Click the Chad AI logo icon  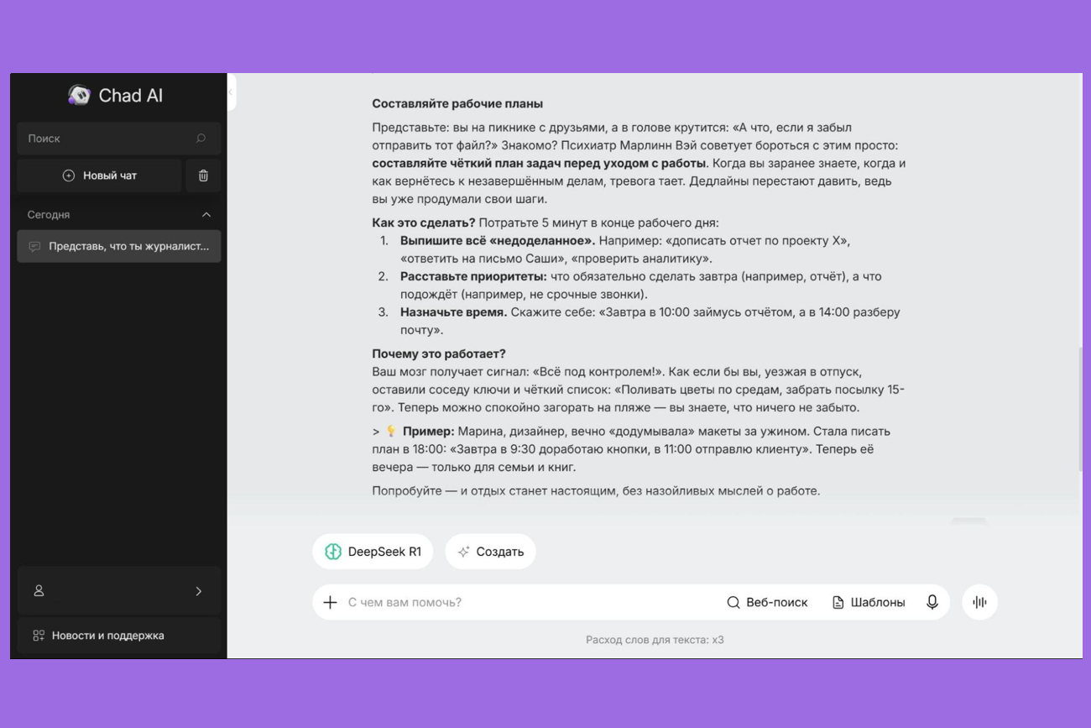click(x=80, y=95)
